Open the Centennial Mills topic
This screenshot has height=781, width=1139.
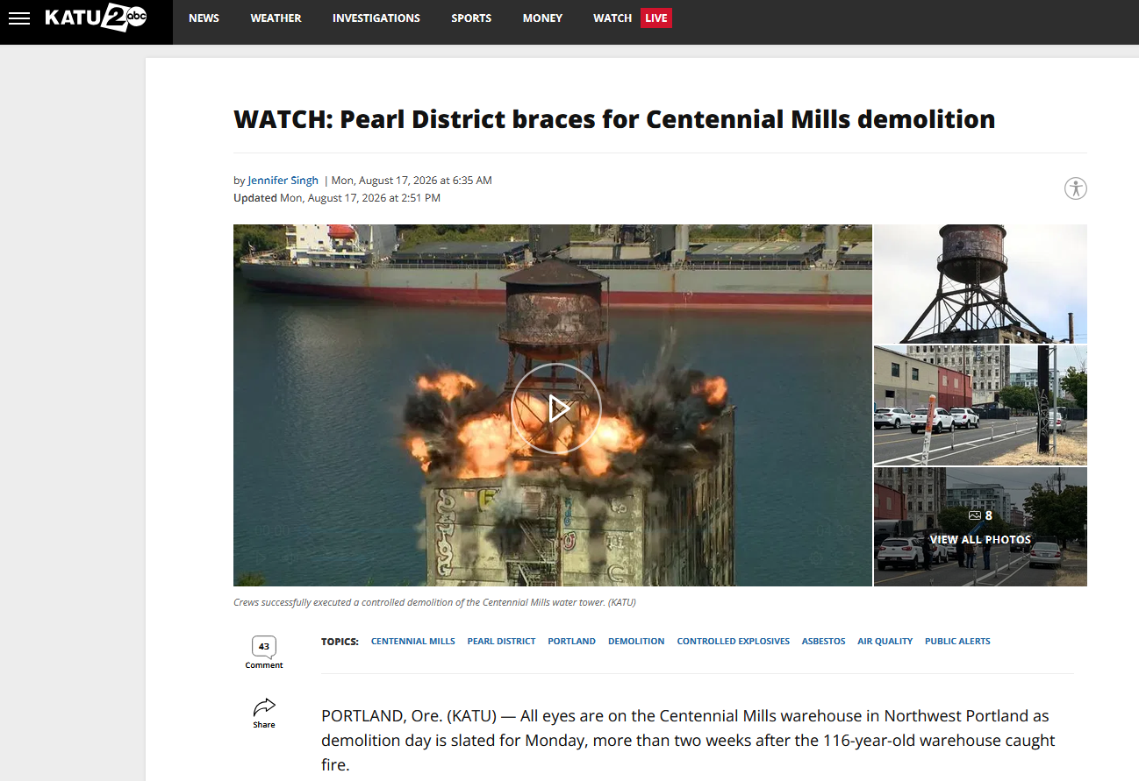point(413,642)
